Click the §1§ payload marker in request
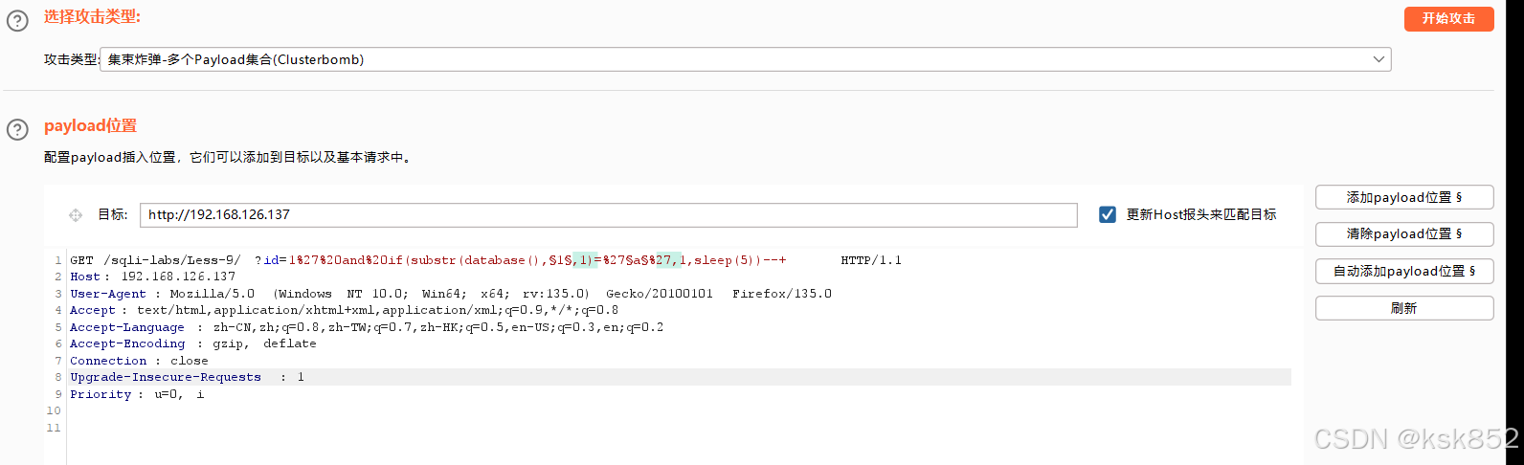The image size is (1524, 465). point(560,260)
